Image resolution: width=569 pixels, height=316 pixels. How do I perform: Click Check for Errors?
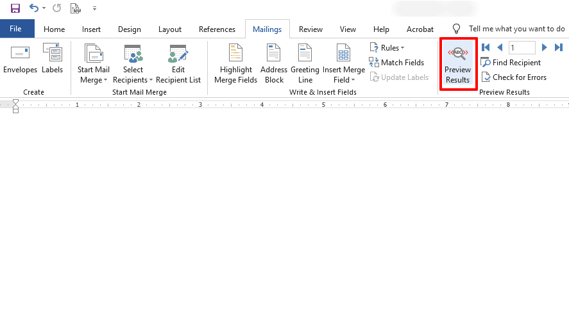pyautogui.click(x=513, y=77)
